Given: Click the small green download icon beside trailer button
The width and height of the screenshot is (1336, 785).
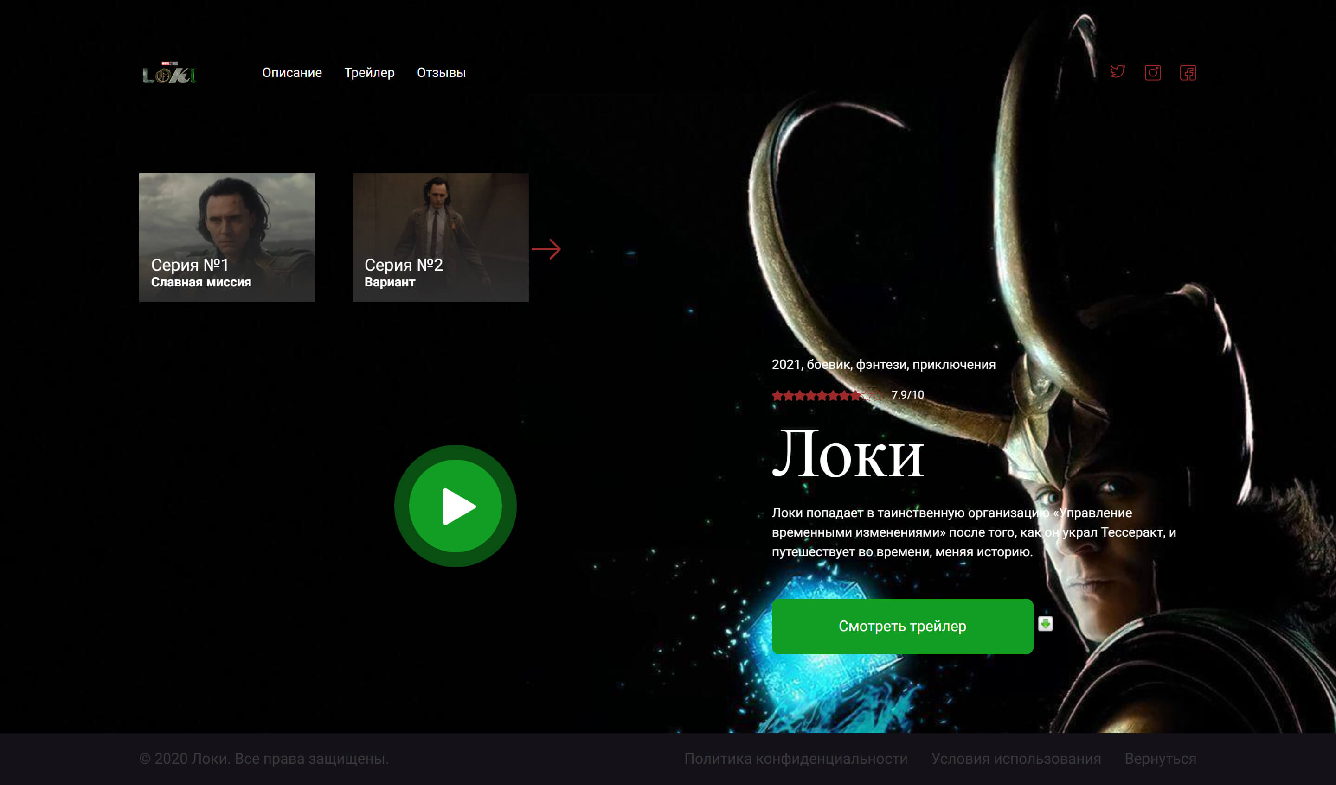Looking at the screenshot, I should click(x=1046, y=624).
